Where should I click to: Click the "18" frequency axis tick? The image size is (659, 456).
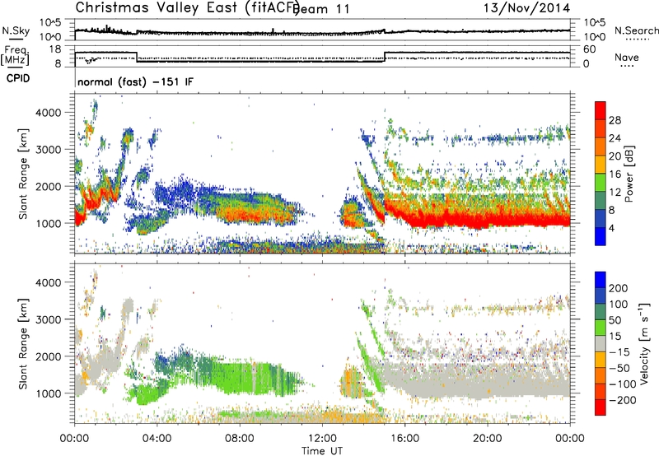coord(55,49)
